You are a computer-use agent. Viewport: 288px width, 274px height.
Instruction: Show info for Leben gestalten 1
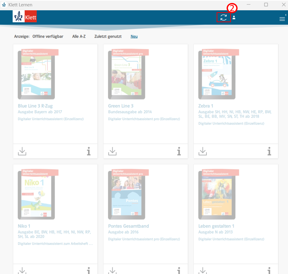[269, 270]
